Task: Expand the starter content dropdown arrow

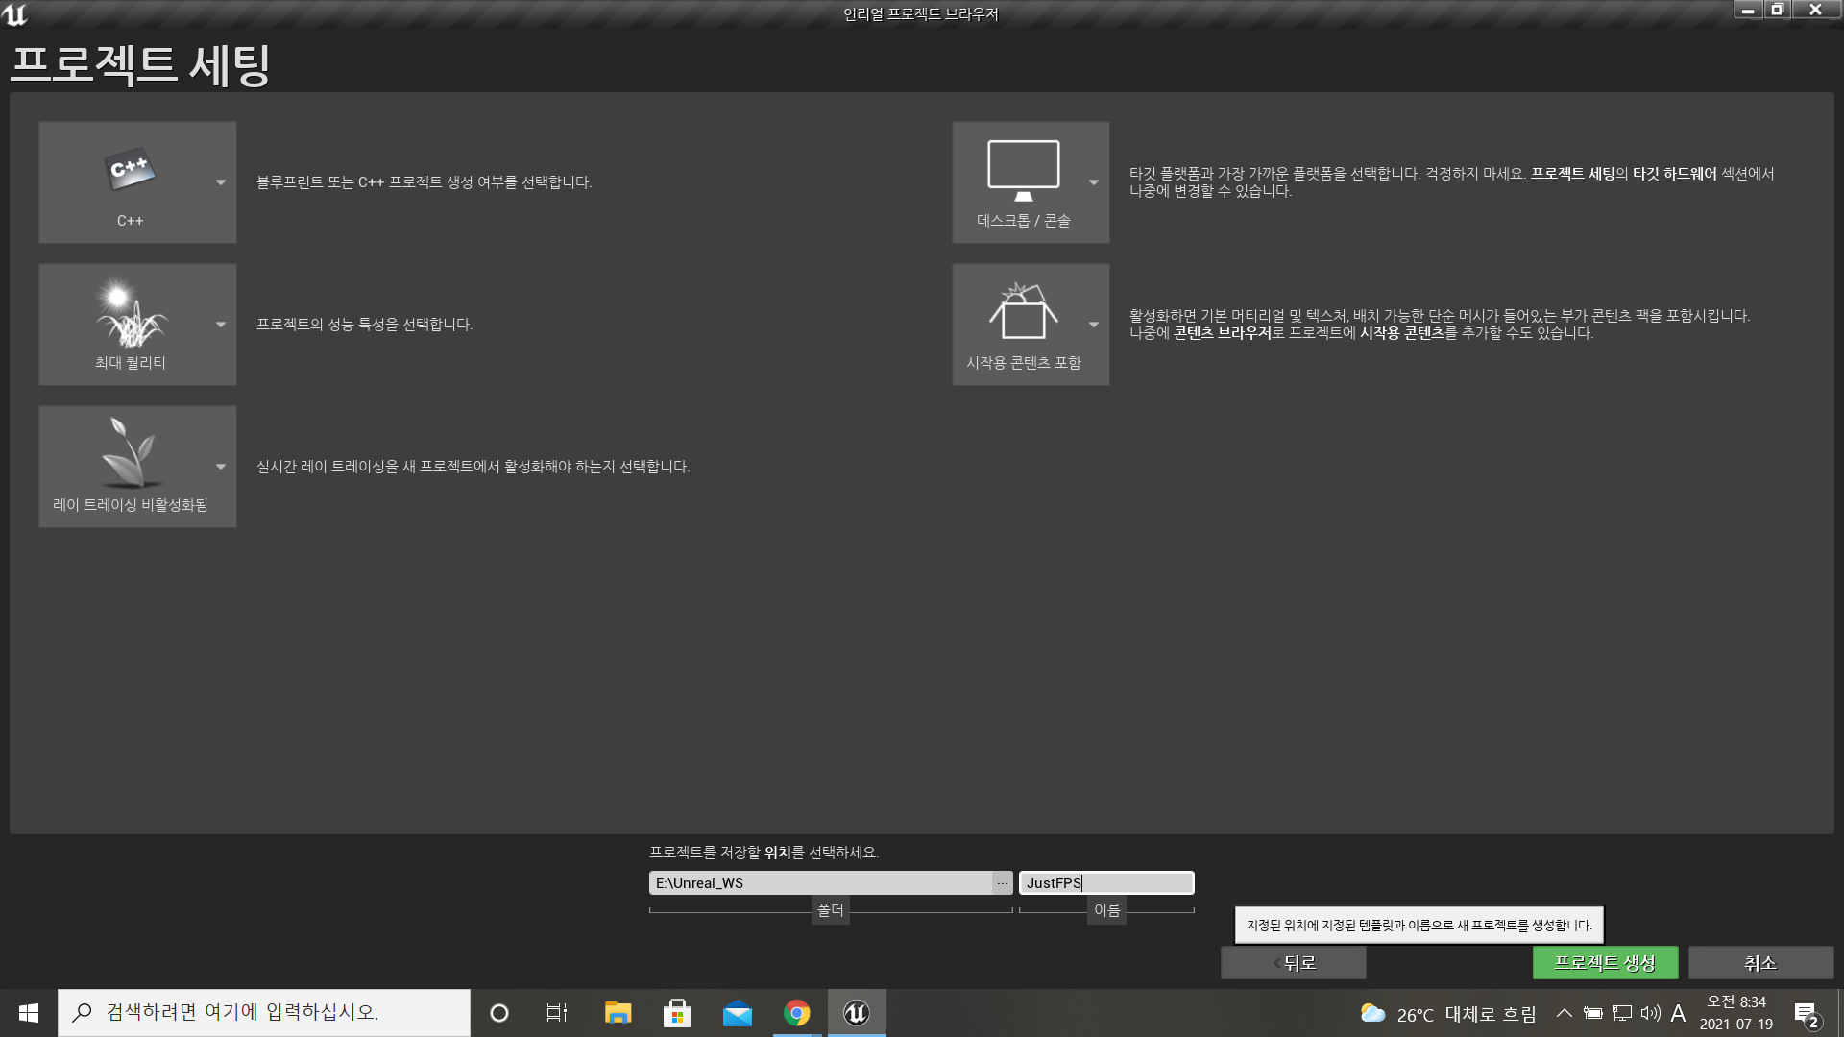Action: 1094,325
